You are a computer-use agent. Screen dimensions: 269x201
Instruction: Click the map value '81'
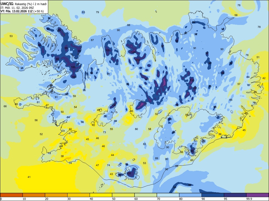point(38,102)
